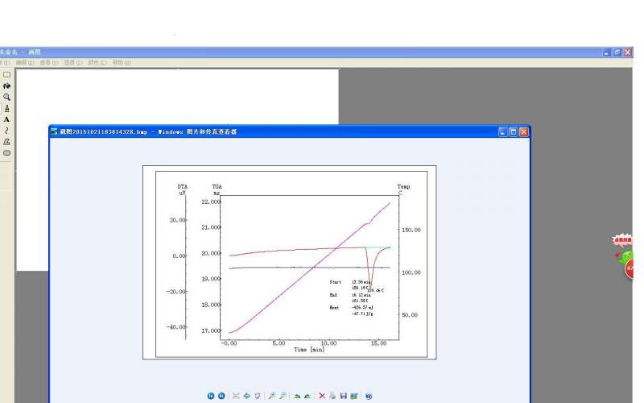Image resolution: width=644 pixels, height=403 pixels.
Task: Print the image from viewer toolbar
Action: coord(332,396)
